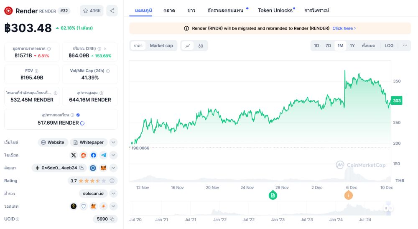
Task: Click the UCID info icon
Action: [x=18, y=219]
